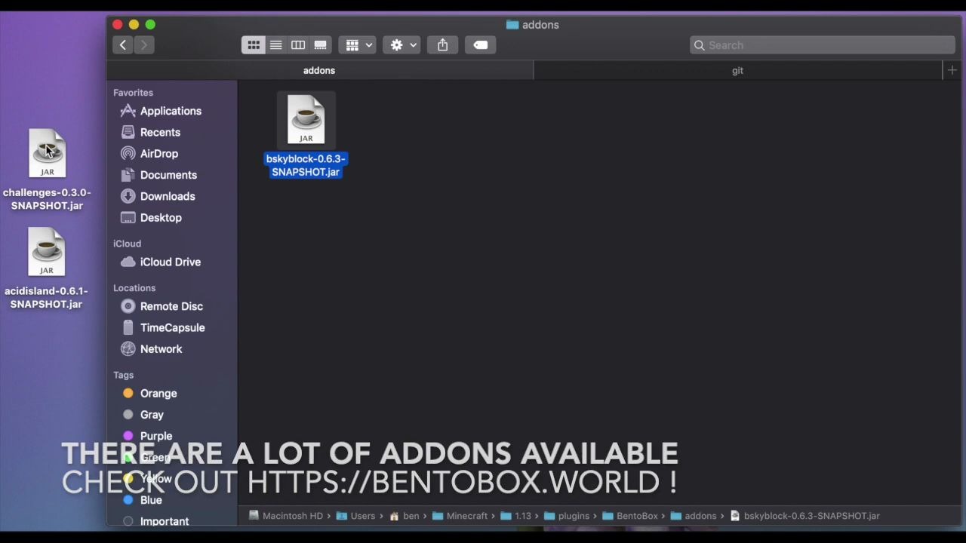Select the bskyblock-0.6.3-SNAPSHOT.jar file icon
Screen dimensions: 966x543
pos(306,119)
